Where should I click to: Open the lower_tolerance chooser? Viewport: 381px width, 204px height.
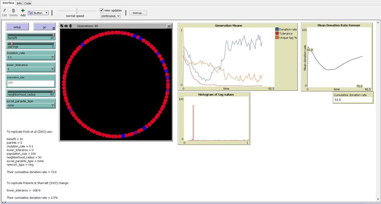[52, 69]
